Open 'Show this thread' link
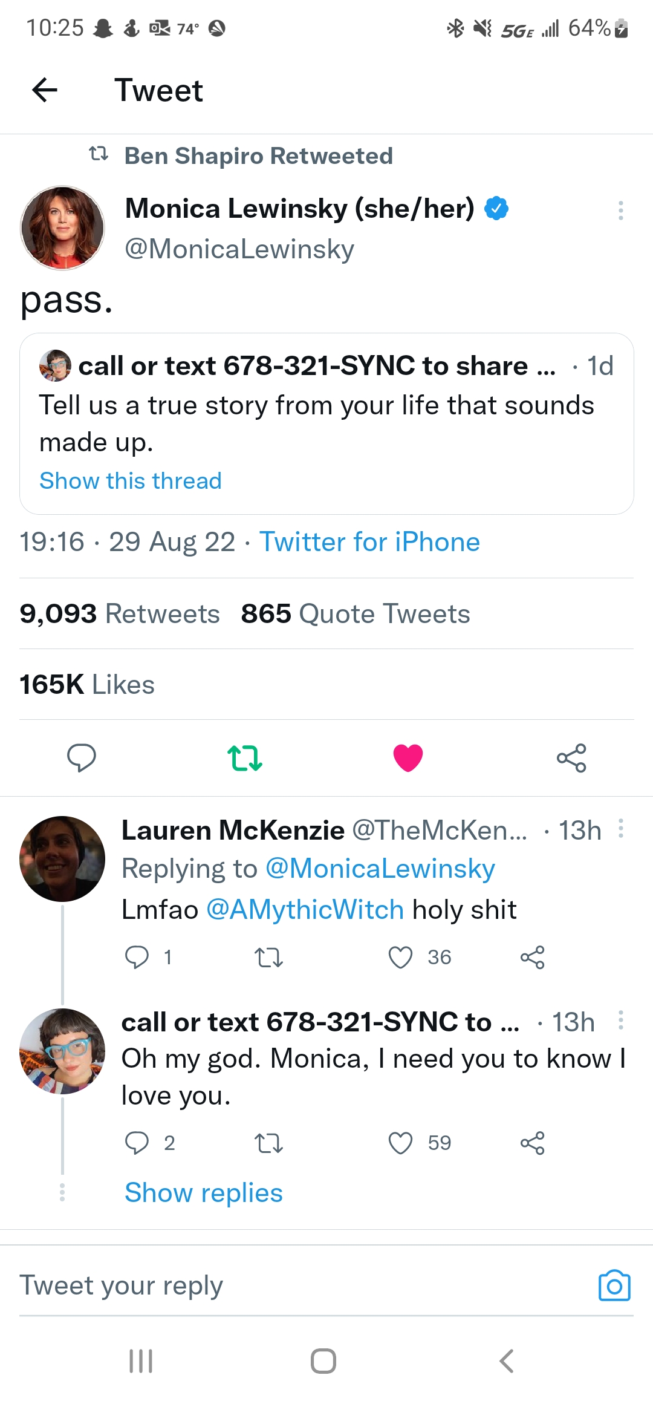The width and height of the screenshot is (653, 1401). [x=131, y=481]
